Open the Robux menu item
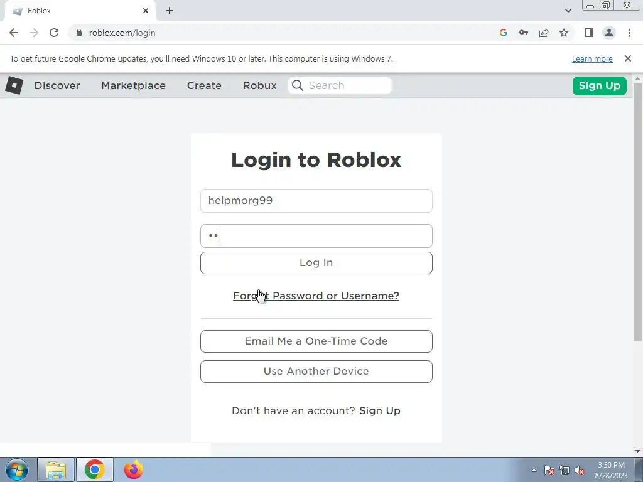 point(259,85)
